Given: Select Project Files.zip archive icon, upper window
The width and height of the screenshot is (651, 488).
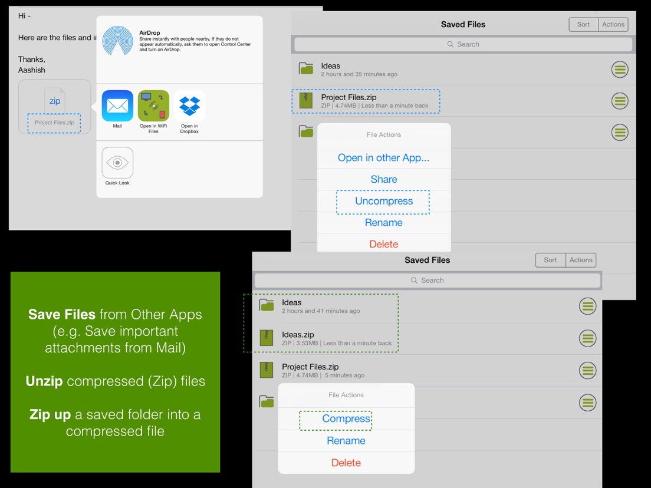Looking at the screenshot, I should [x=306, y=100].
